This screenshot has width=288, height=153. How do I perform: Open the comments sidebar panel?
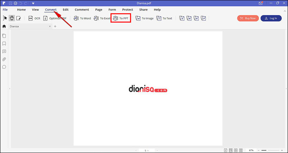(x=4, y=52)
